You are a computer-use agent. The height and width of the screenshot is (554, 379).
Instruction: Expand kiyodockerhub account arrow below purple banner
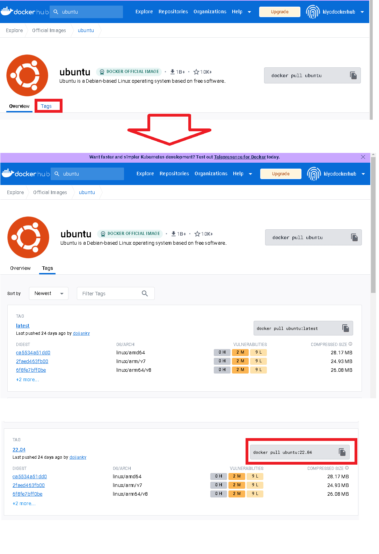point(363,174)
